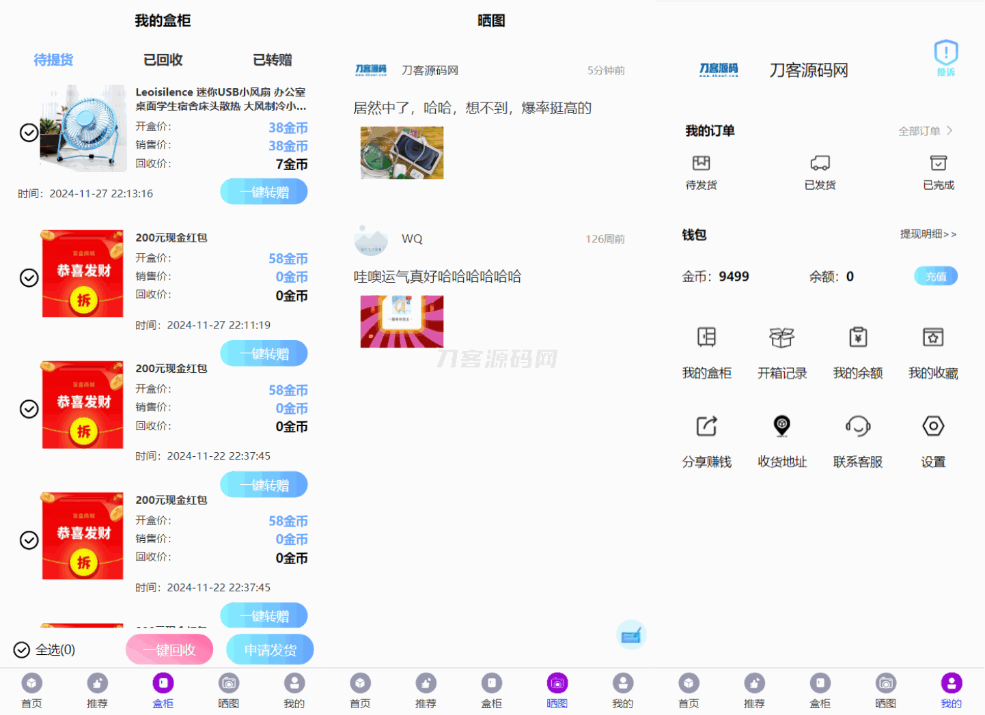
Task: Expand 全部订单 with the chevron arrow
Action: click(949, 130)
